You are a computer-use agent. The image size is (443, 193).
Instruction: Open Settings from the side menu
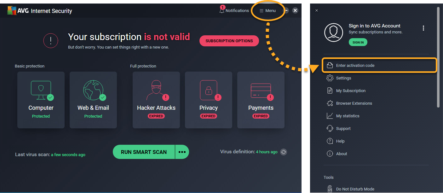click(x=343, y=78)
